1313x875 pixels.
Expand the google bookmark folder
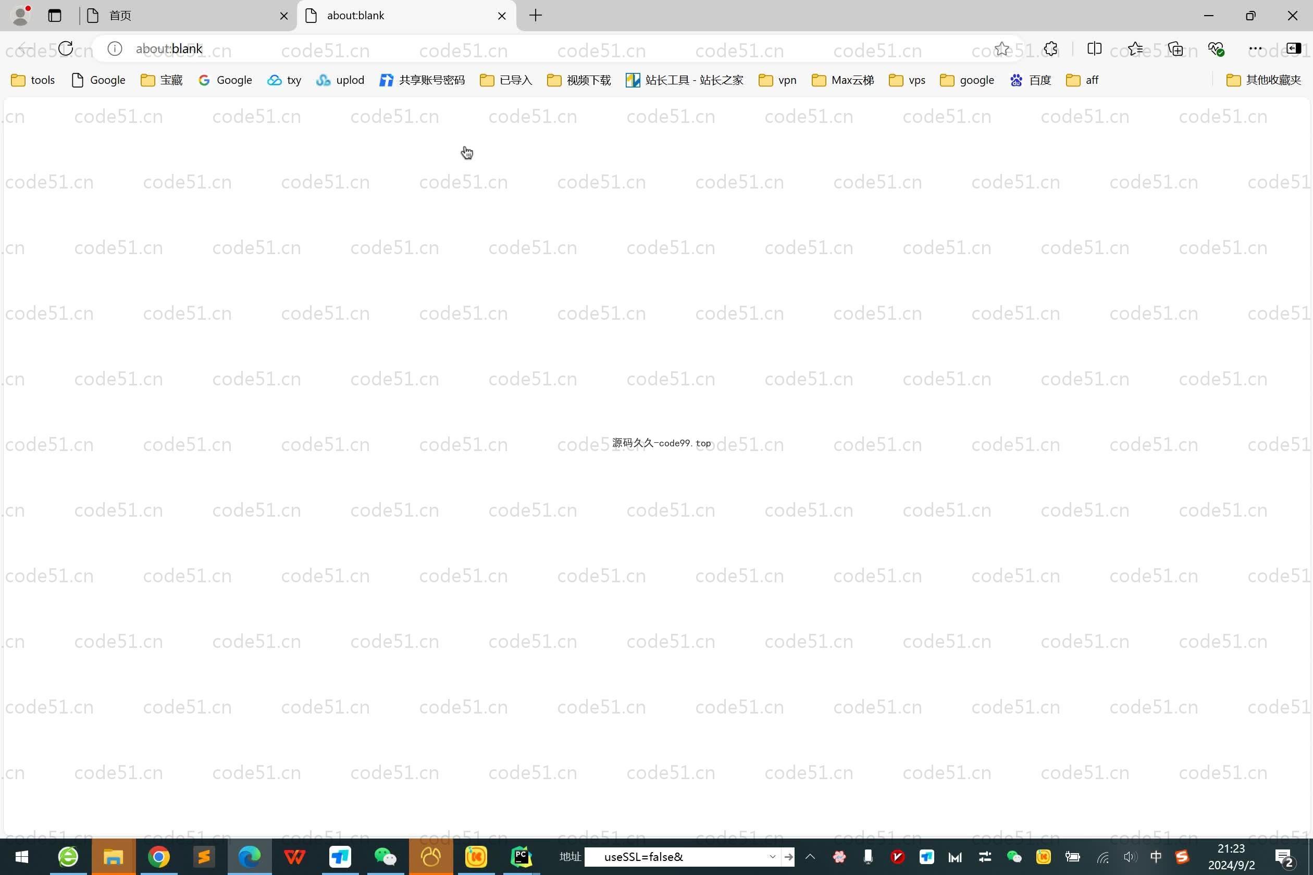967,80
